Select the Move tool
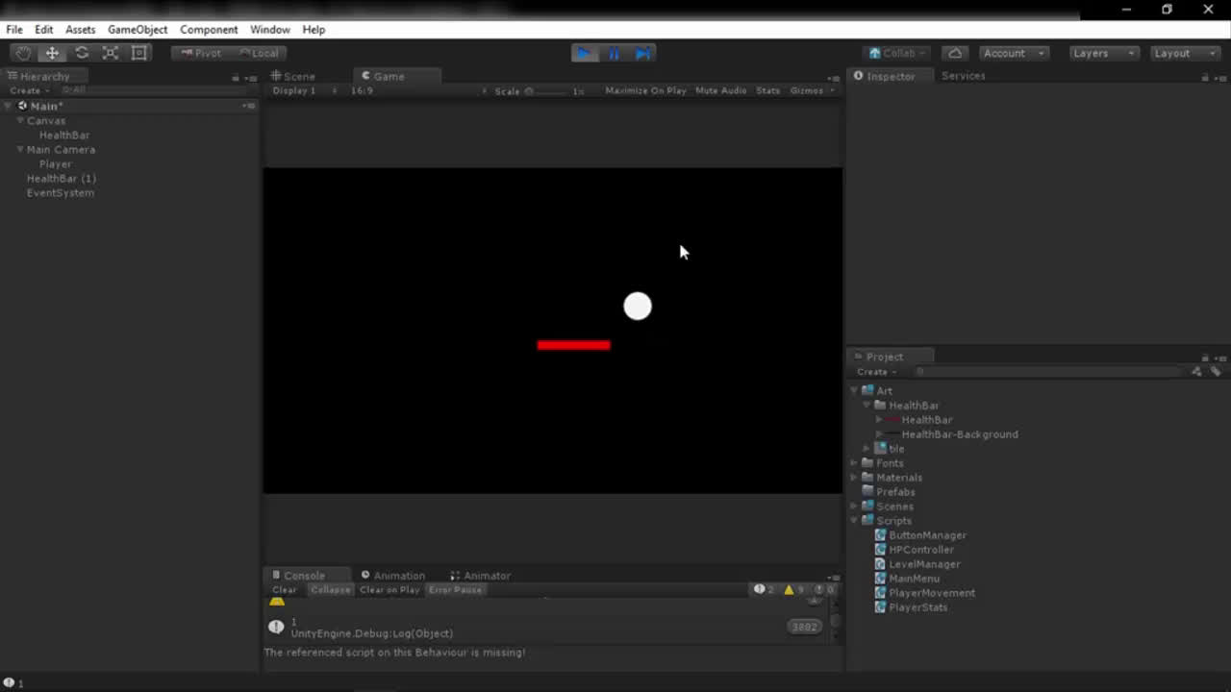Viewport: 1231px width, 692px height. [x=52, y=53]
